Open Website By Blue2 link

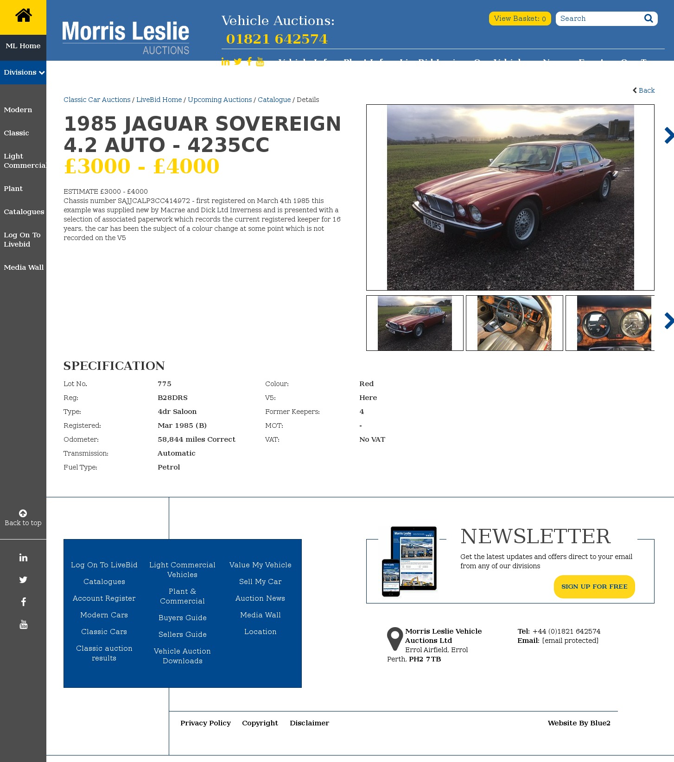point(579,723)
